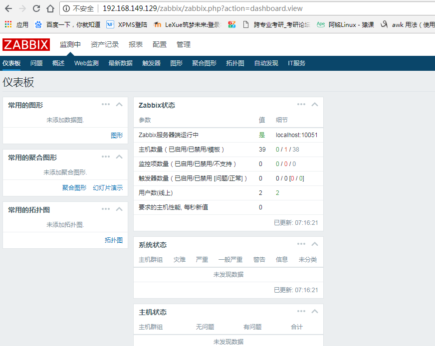This screenshot has width=435, height=346.
Task: Follow the 聚合图形 link in widget footer
Action: (x=74, y=187)
